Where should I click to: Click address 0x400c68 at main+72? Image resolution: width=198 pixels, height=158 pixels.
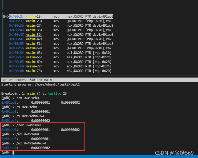click(x=16, y=66)
